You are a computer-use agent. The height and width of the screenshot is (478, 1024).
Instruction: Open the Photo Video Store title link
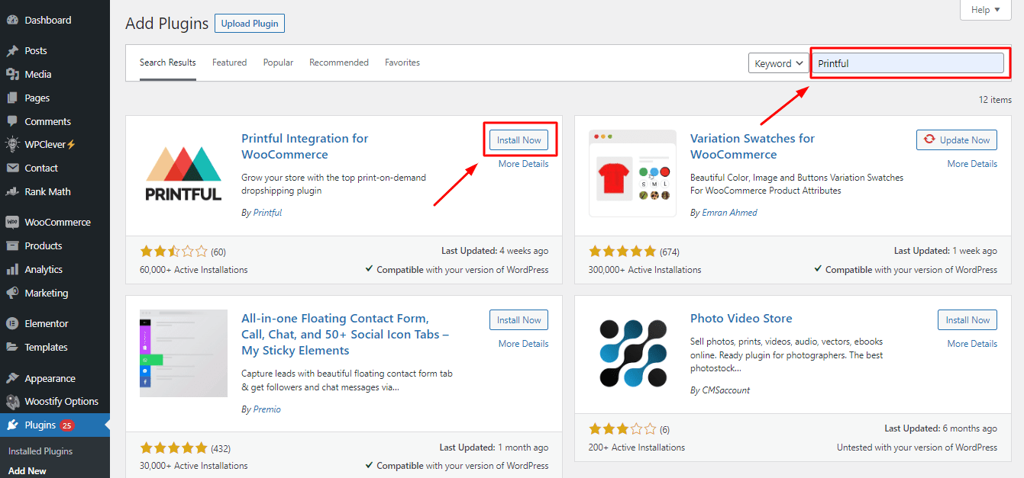point(741,319)
